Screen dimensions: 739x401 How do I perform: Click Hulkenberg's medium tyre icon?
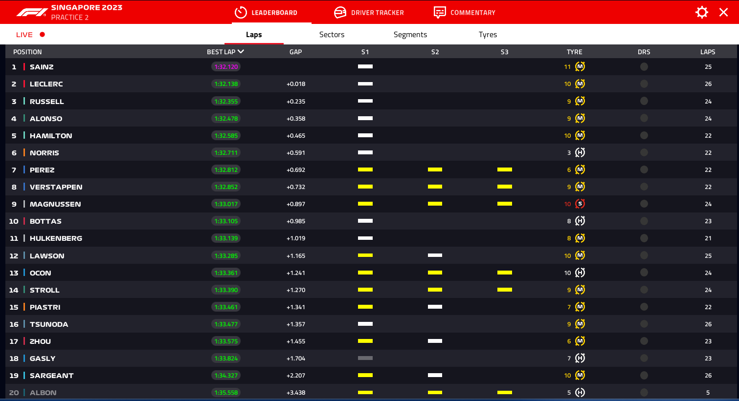[x=580, y=238]
